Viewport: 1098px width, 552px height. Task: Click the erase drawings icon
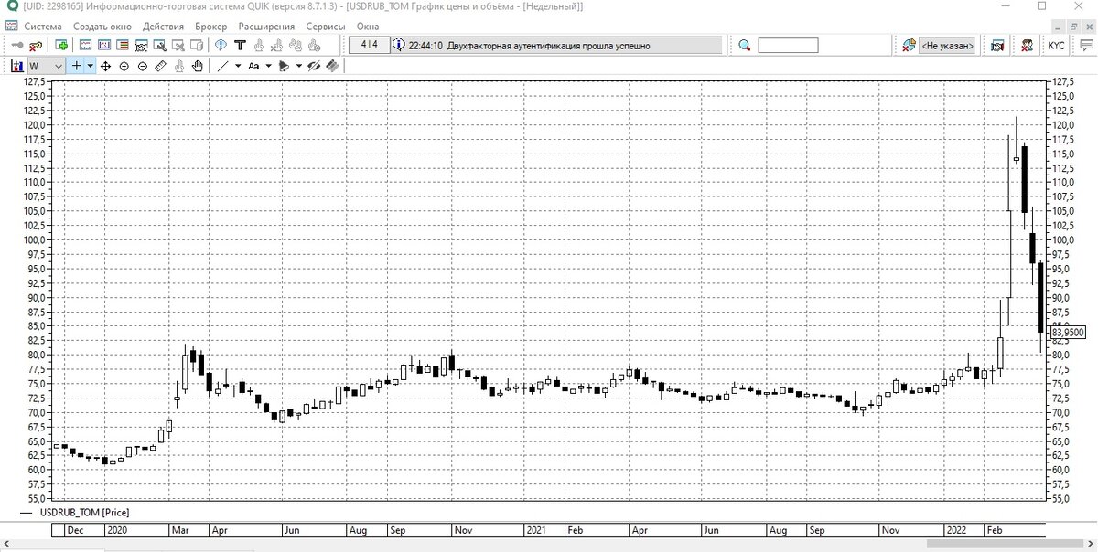pyautogui.click(x=332, y=66)
